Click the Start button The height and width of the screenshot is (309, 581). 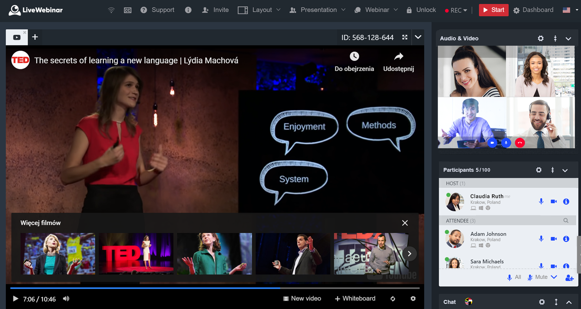[494, 10]
